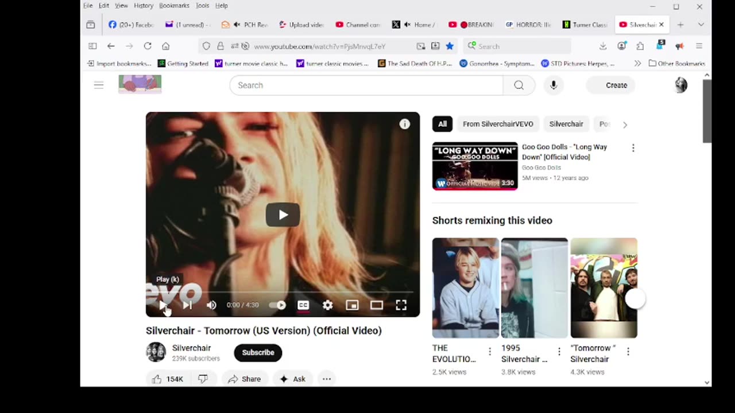Open the Silverchair channel avatar
The image size is (735, 413).
pyautogui.click(x=156, y=352)
